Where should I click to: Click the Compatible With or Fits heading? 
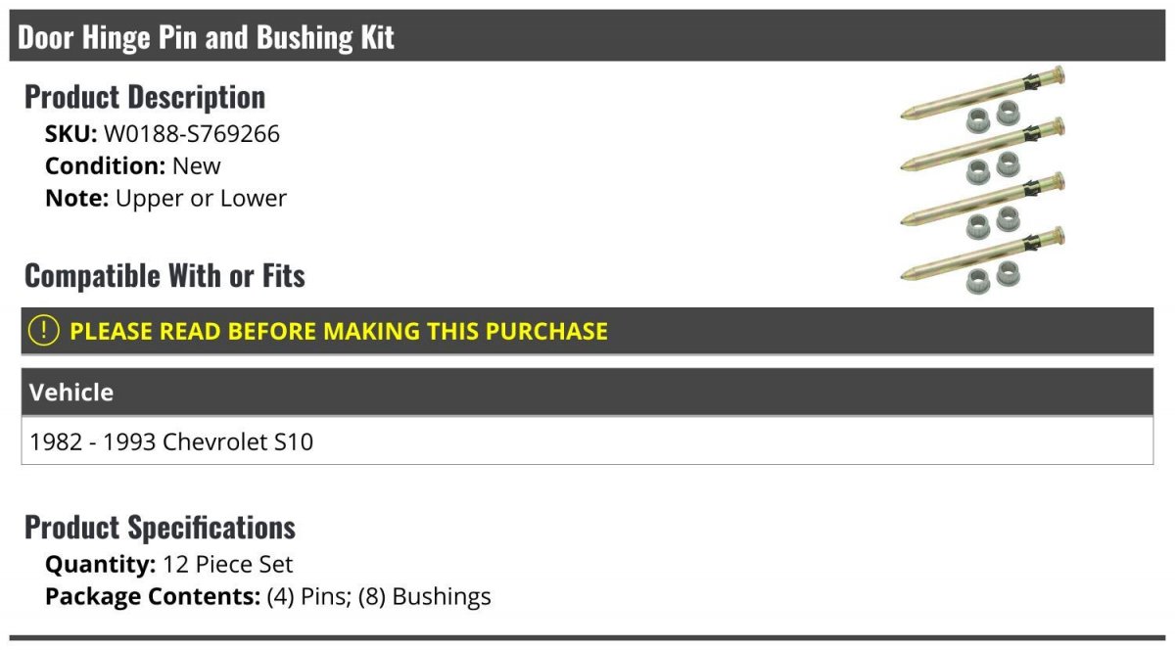coord(164,276)
